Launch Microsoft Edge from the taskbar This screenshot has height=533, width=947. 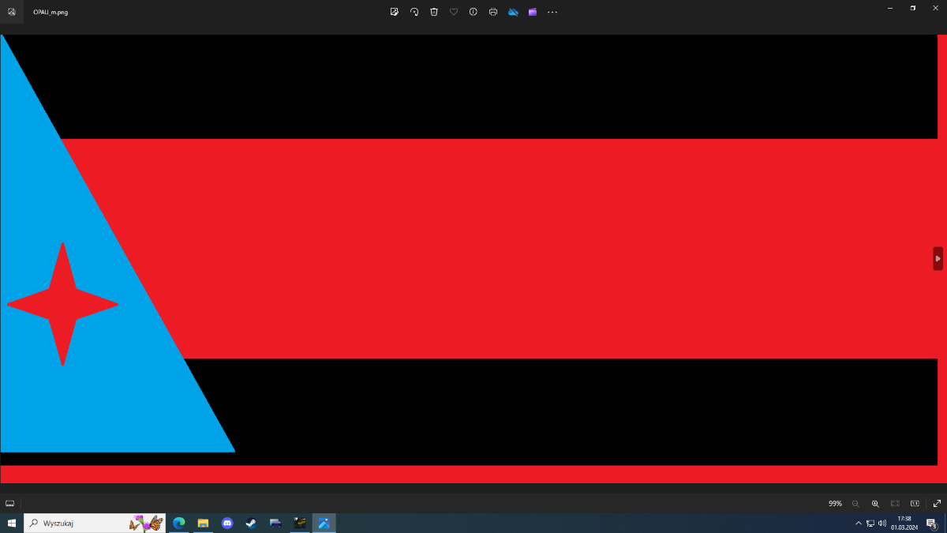click(179, 523)
